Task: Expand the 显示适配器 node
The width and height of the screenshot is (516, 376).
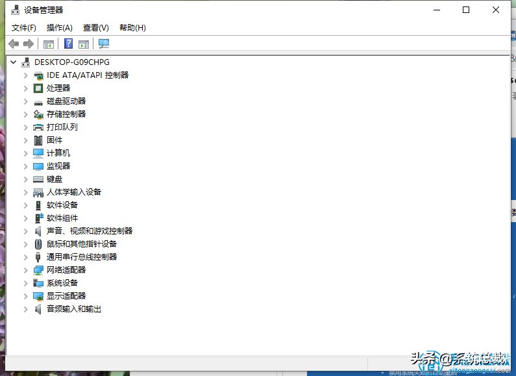Action: (26, 296)
